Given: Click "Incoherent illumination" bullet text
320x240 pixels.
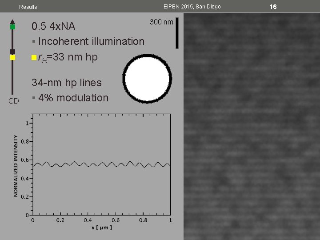Looking at the screenshot, I should click(x=92, y=41).
